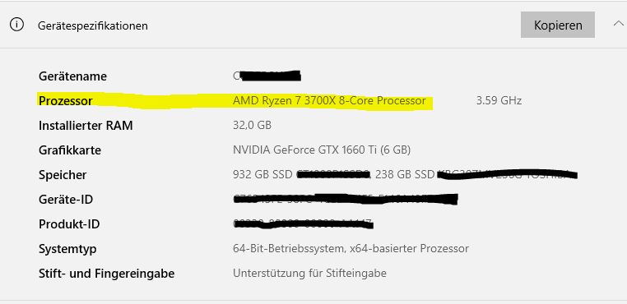This screenshot has height=304, width=627.
Task: Click the 32,0 GB RAM value
Action: pyautogui.click(x=252, y=126)
